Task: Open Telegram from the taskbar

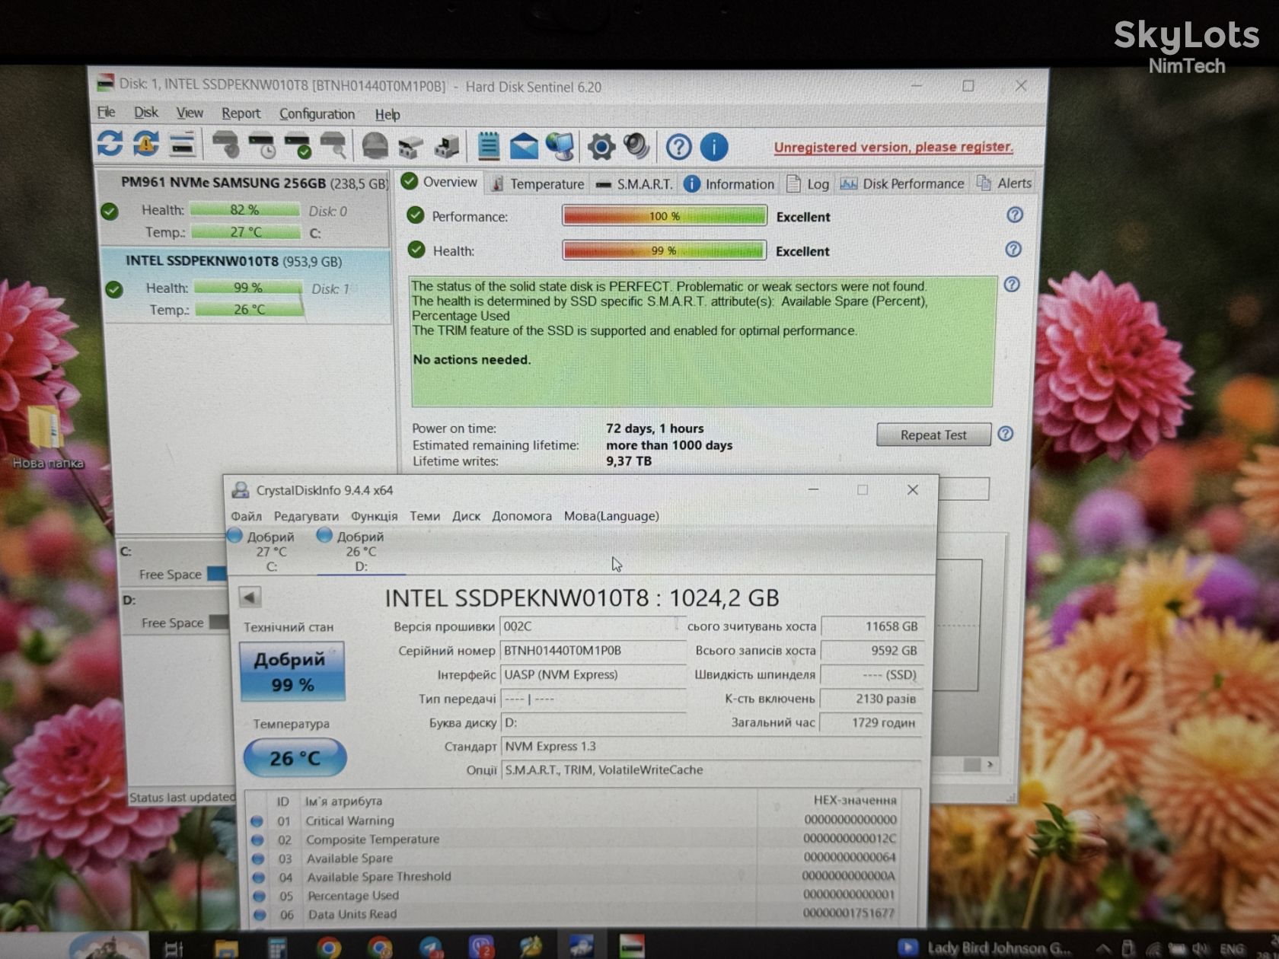Action: click(430, 947)
